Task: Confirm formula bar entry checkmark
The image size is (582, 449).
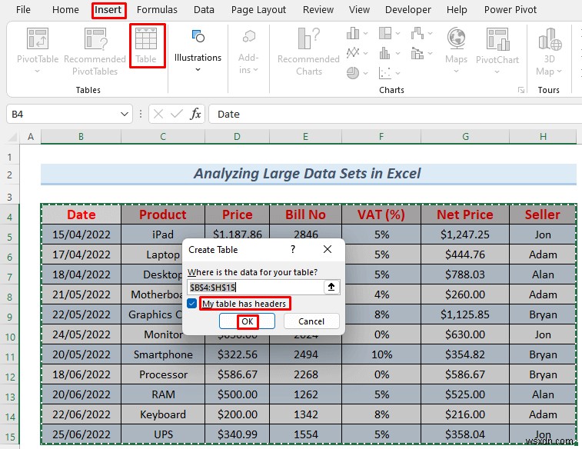Action: coord(177,114)
